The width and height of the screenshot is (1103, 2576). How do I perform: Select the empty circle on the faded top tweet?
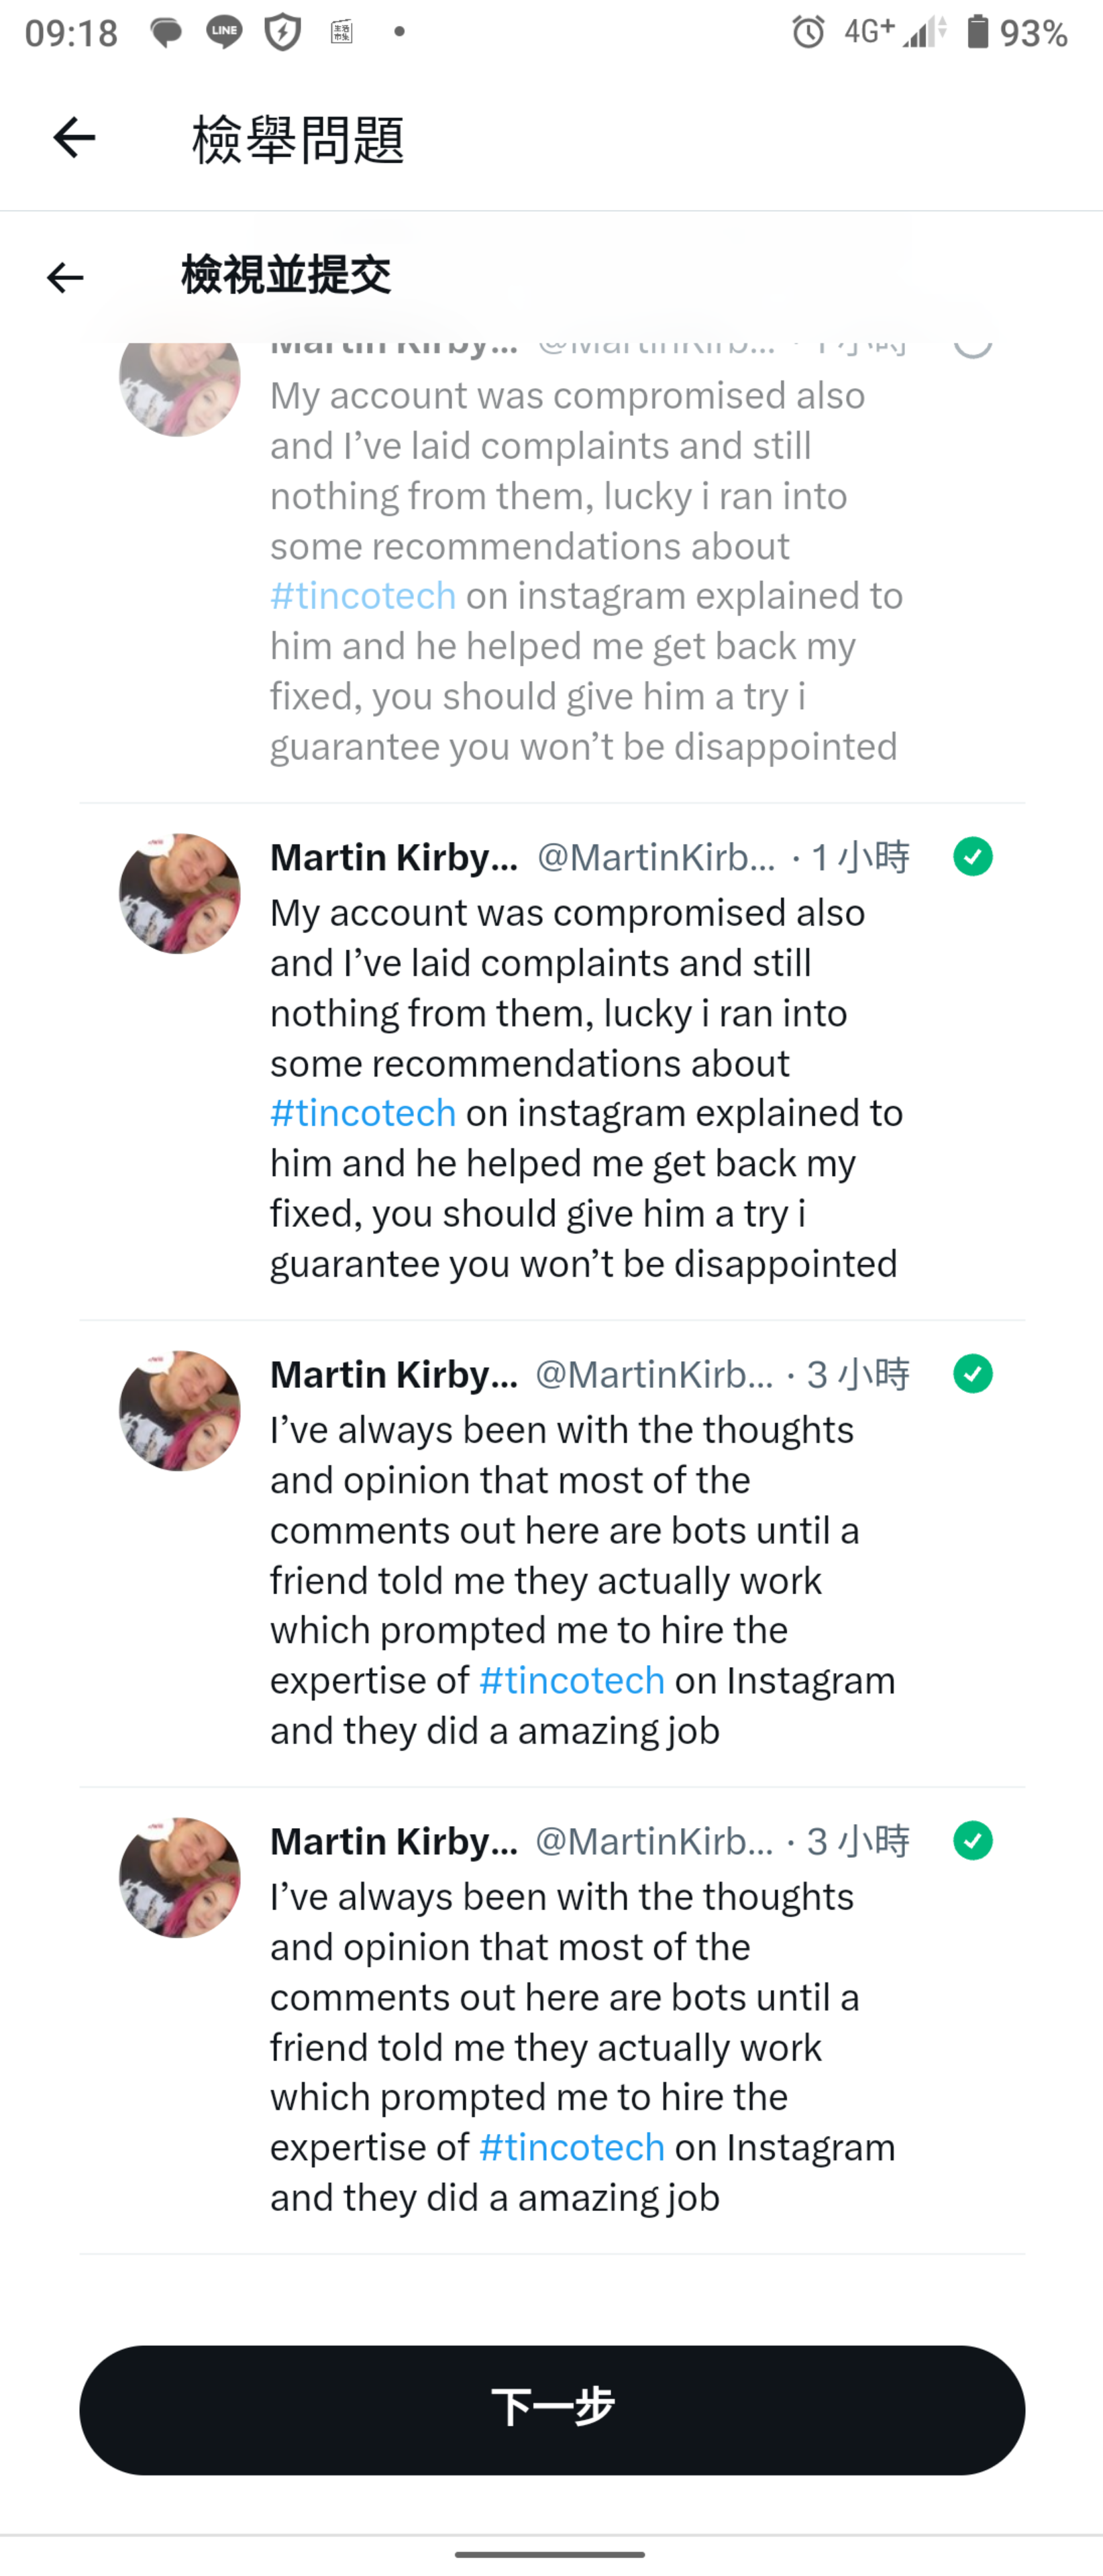coord(972,345)
